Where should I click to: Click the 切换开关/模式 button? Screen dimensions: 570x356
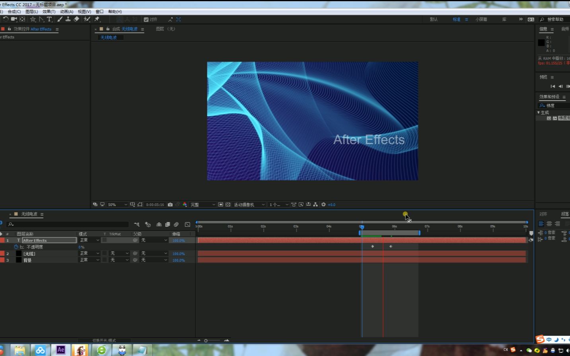pyautogui.click(x=104, y=340)
